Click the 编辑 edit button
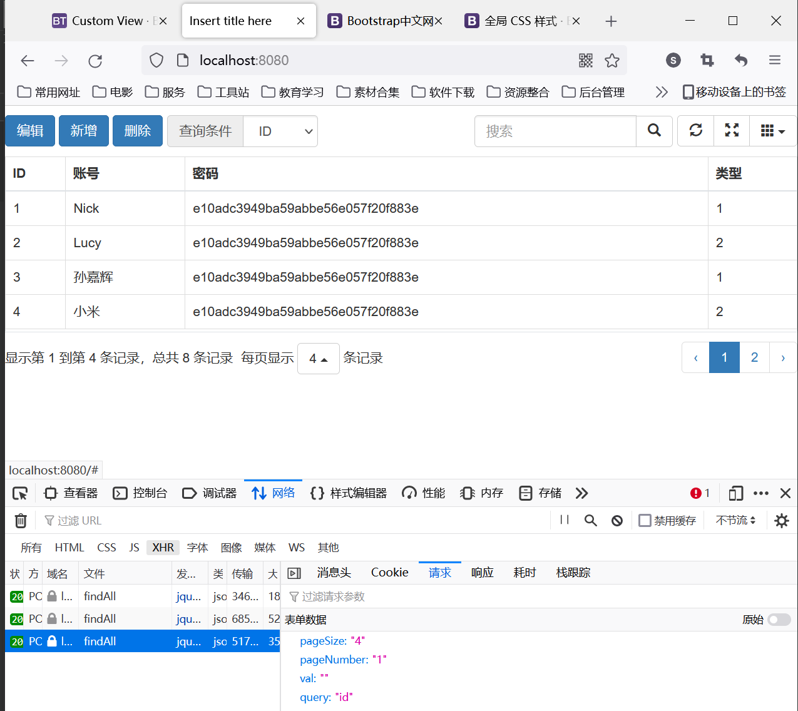 tap(30, 131)
